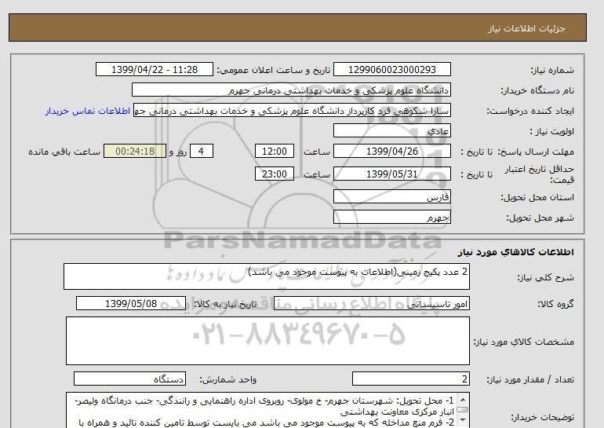
Task: Click label شماره نیاز
Action: (x=552, y=70)
